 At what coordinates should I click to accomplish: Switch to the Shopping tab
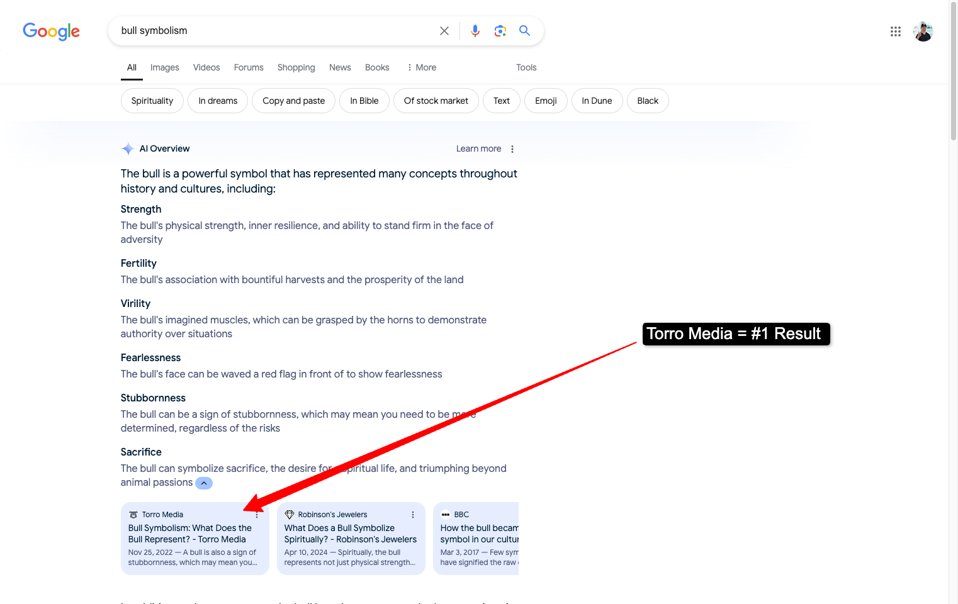[x=296, y=67]
